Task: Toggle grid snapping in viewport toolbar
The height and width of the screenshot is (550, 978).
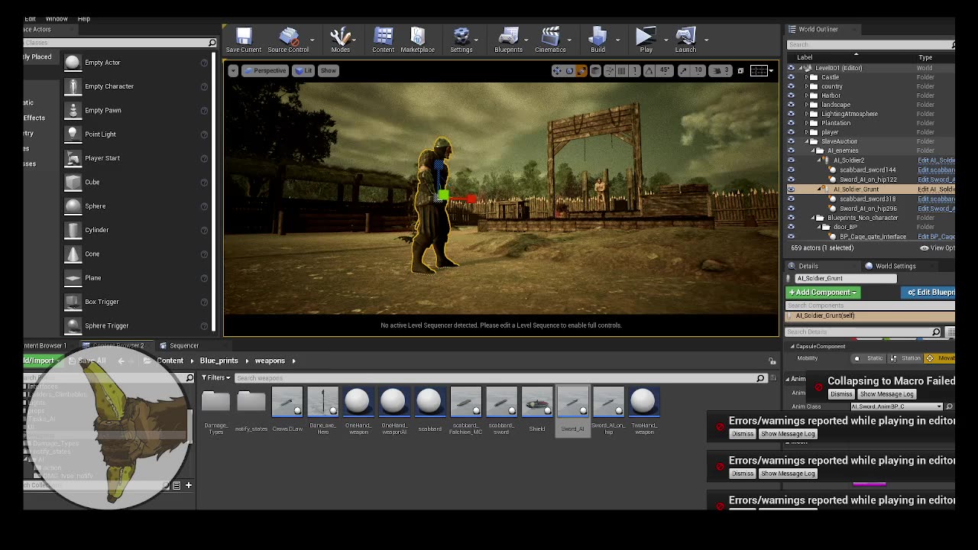Action: 622,71
